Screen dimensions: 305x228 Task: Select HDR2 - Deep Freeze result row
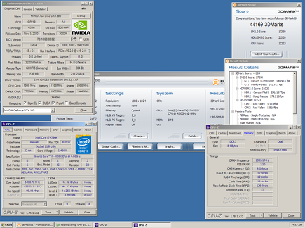(x=263, y=96)
